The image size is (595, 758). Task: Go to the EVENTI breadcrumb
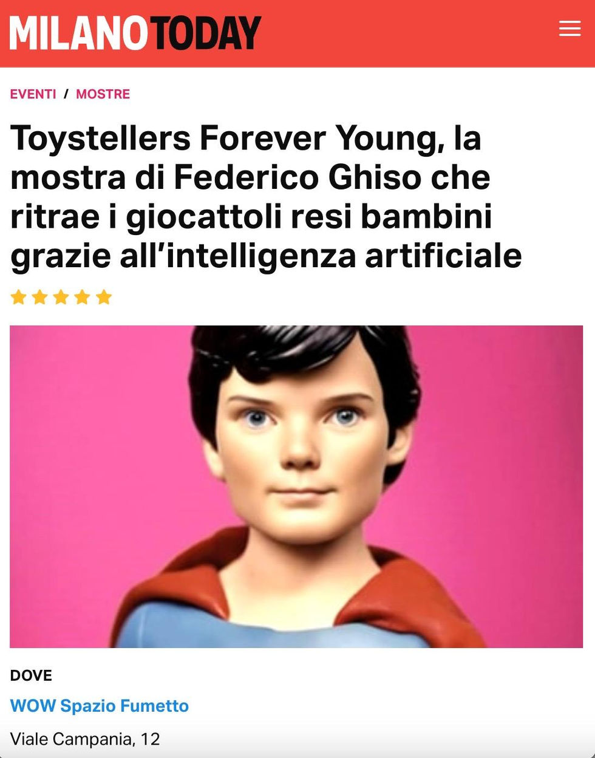[33, 94]
